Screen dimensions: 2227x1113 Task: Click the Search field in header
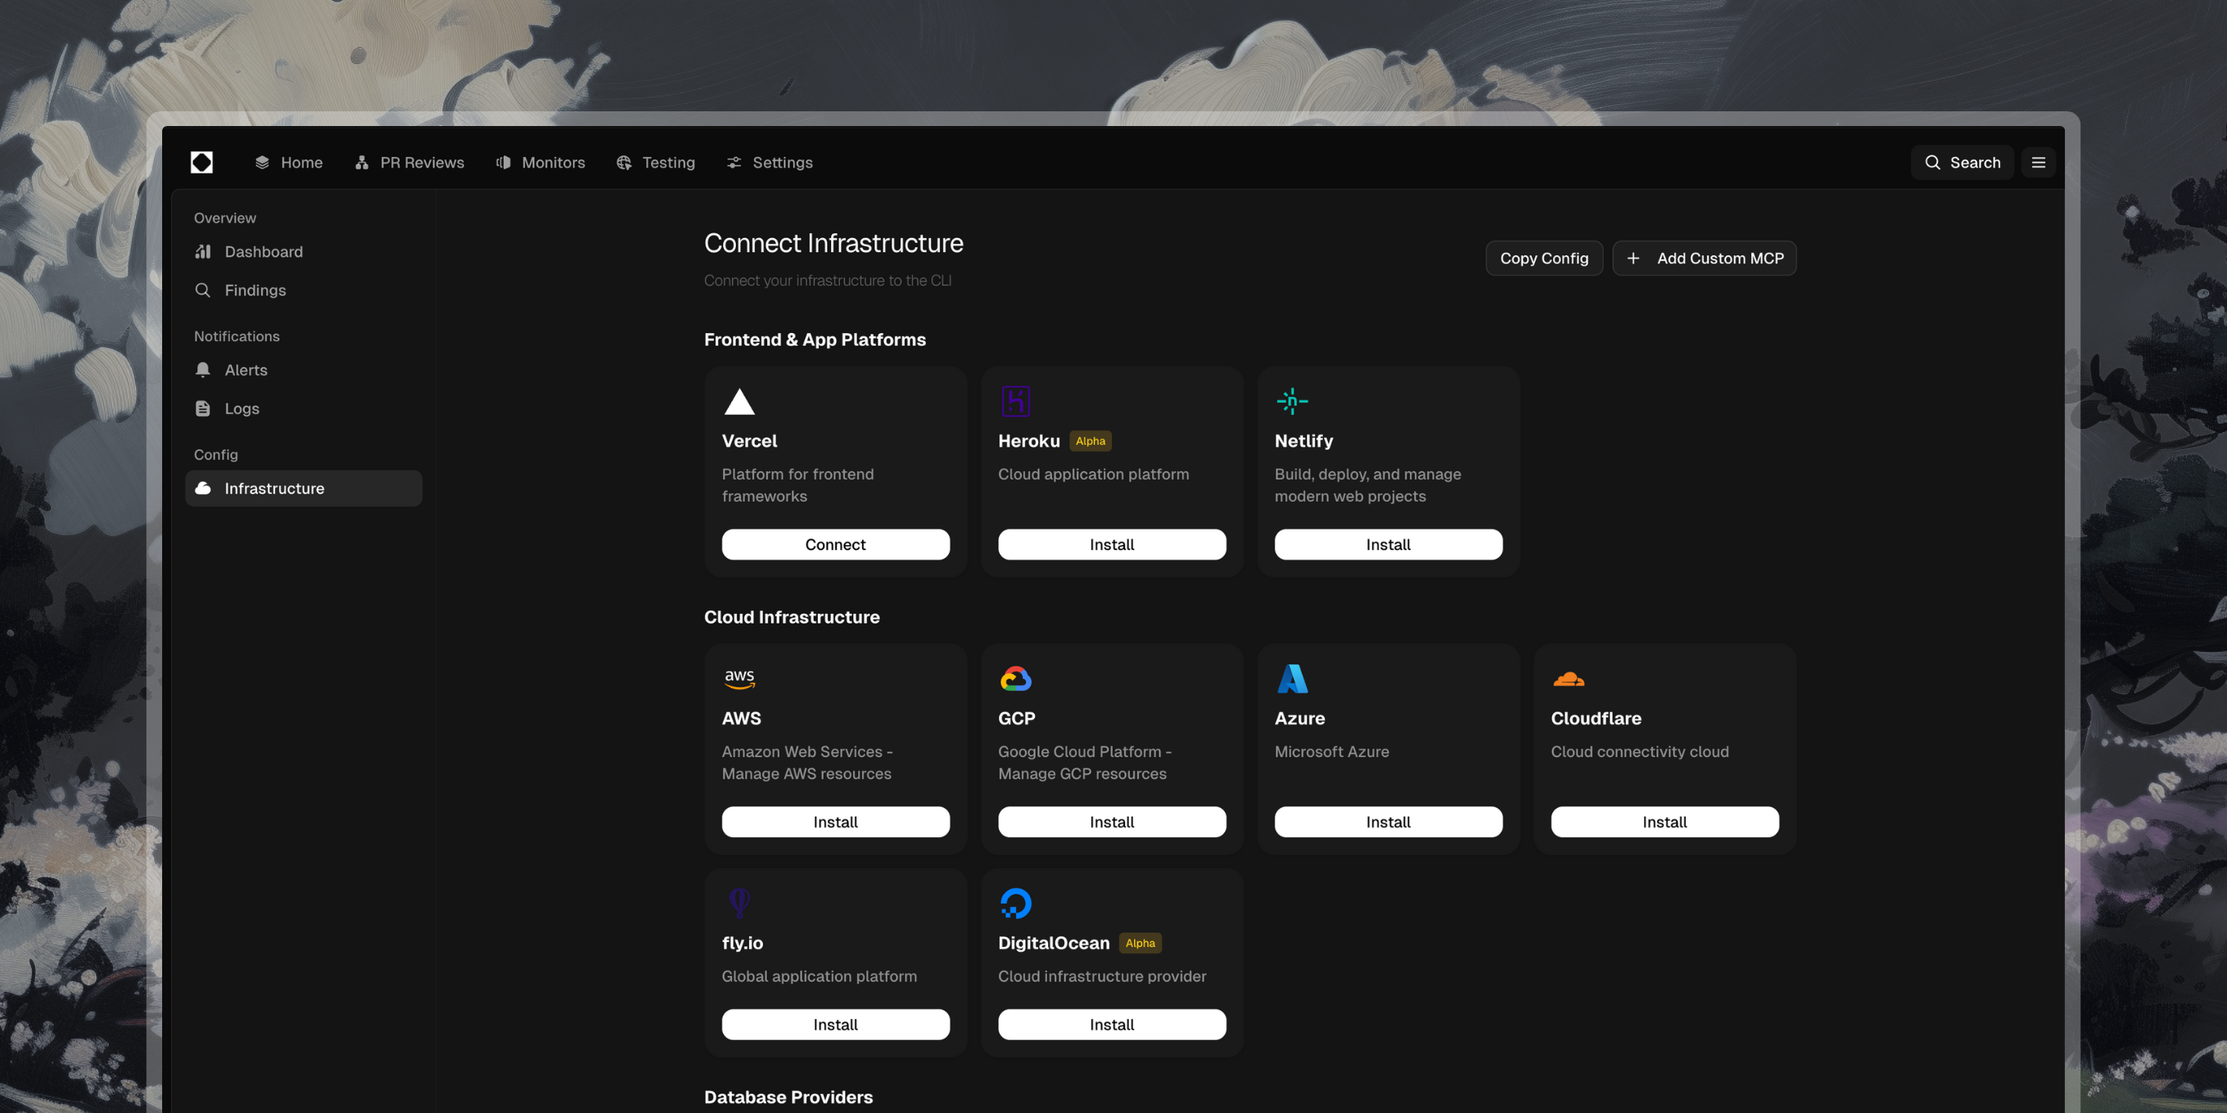coord(1962,163)
